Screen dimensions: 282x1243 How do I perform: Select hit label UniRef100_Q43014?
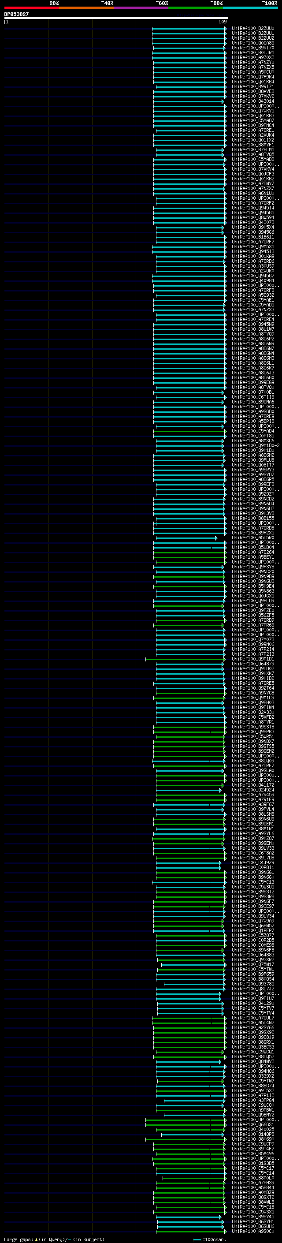[x=253, y=101]
